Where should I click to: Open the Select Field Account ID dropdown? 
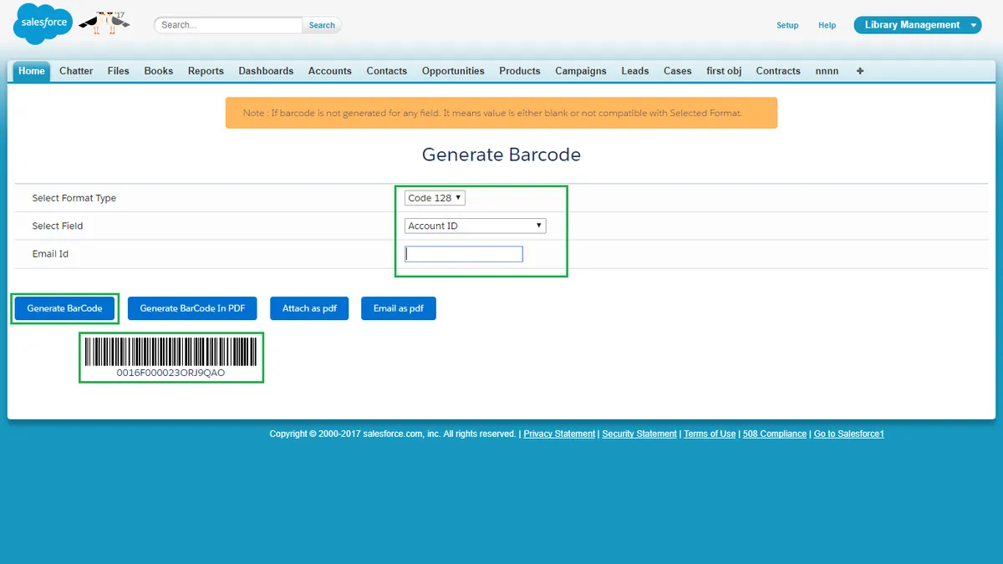pyautogui.click(x=475, y=226)
